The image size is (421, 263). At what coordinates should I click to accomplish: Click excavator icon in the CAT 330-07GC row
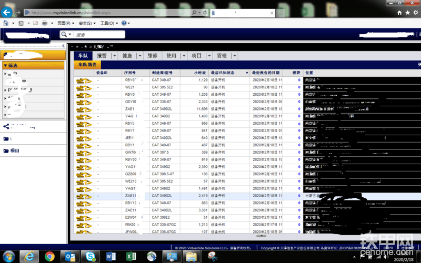[84, 226]
